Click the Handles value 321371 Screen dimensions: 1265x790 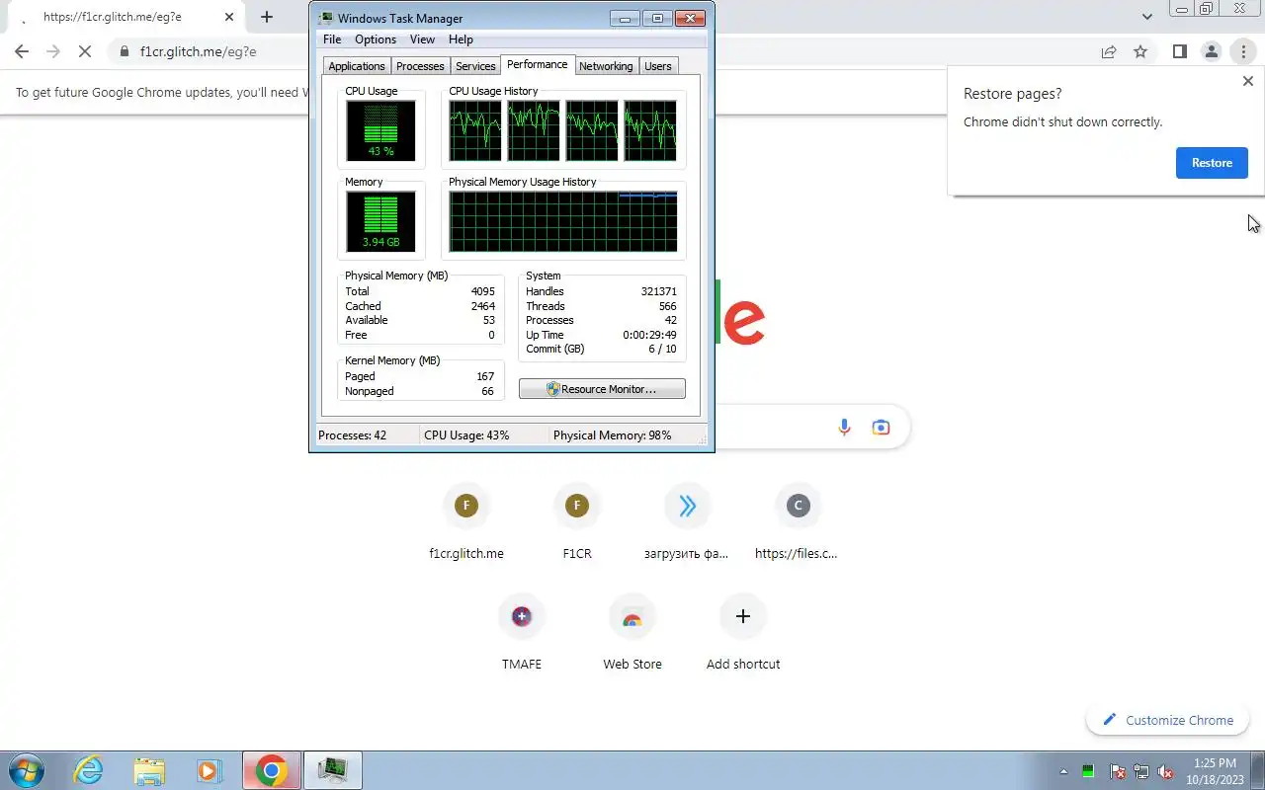pyautogui.click(x=658, y=291)
